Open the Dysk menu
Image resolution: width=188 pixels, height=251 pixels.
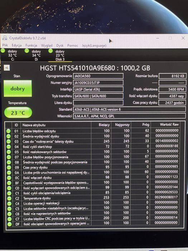click(60, 46)
